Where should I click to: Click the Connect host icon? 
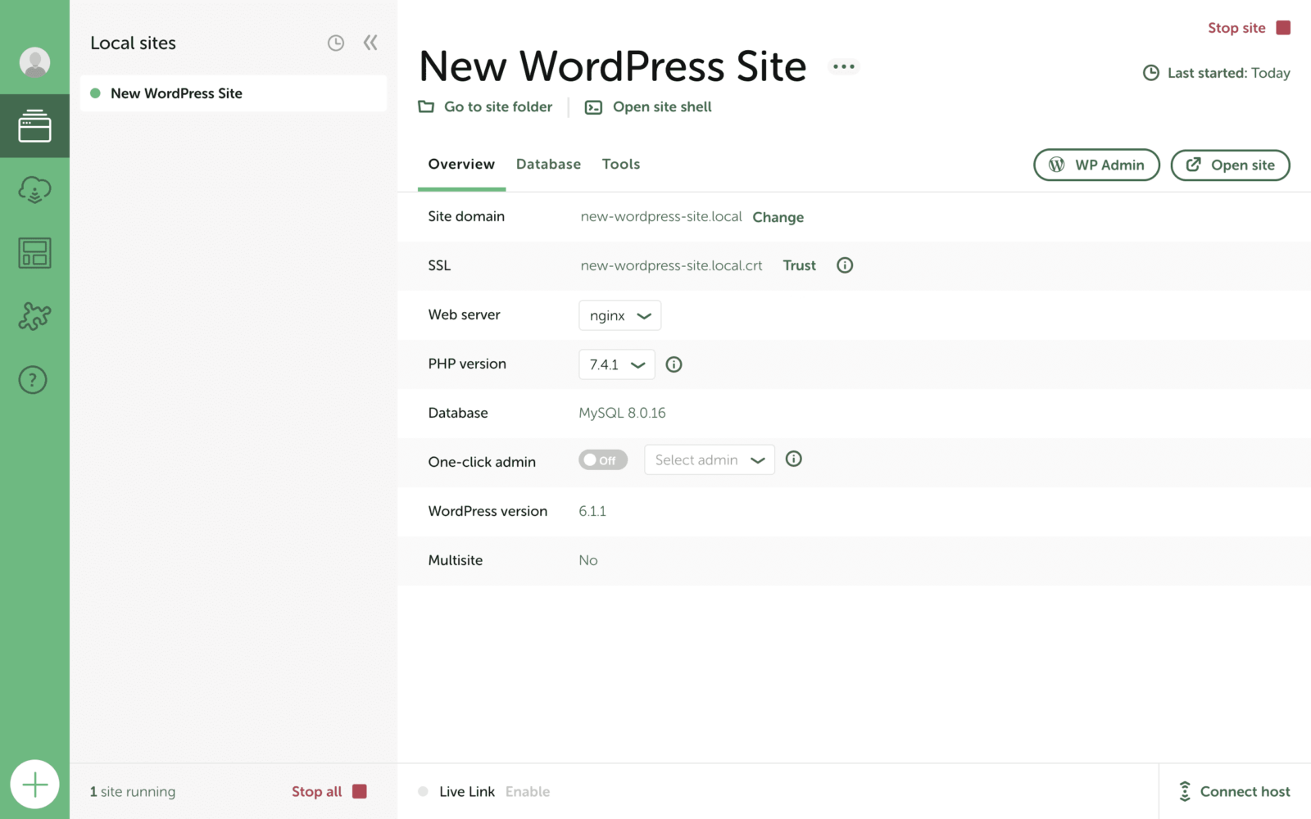pos(1185,791)
